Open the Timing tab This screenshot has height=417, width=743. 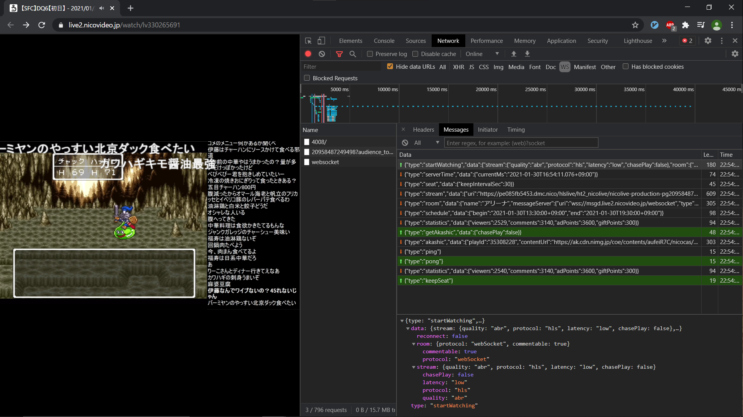tap(516, 130)
